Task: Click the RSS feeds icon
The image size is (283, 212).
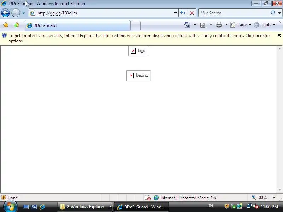Action: [203, 25]
